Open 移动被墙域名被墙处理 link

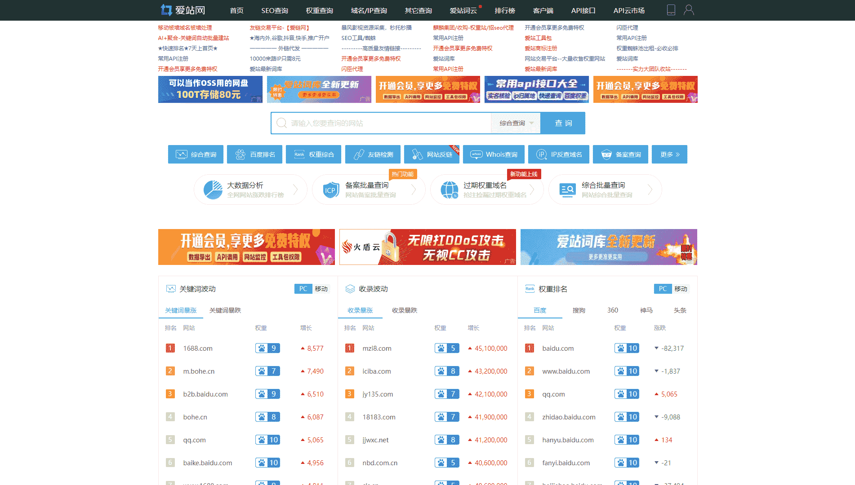185,27
